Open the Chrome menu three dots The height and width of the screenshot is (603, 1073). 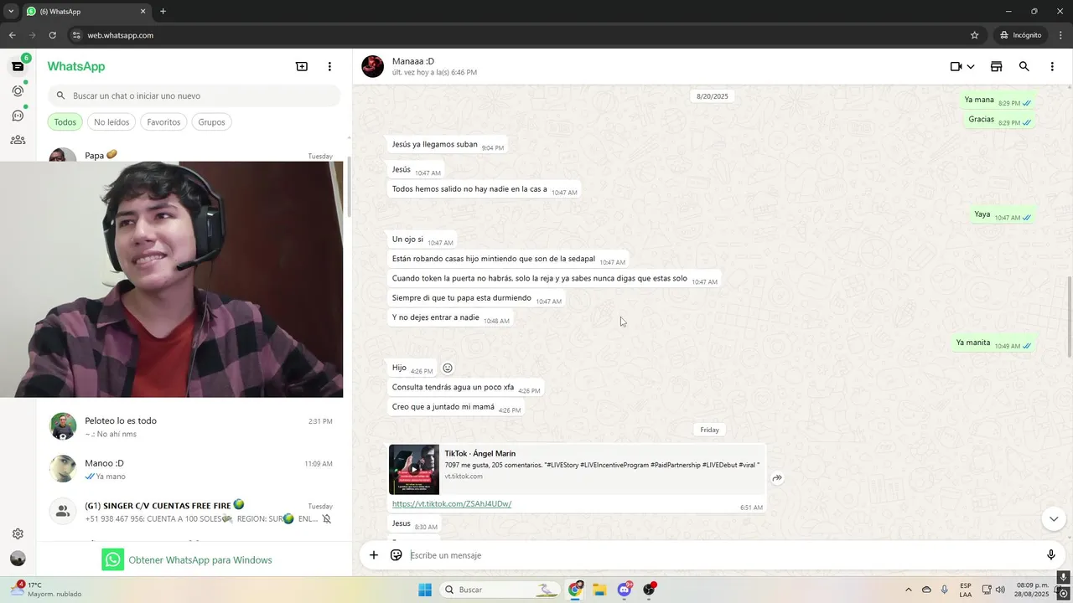1059,35
